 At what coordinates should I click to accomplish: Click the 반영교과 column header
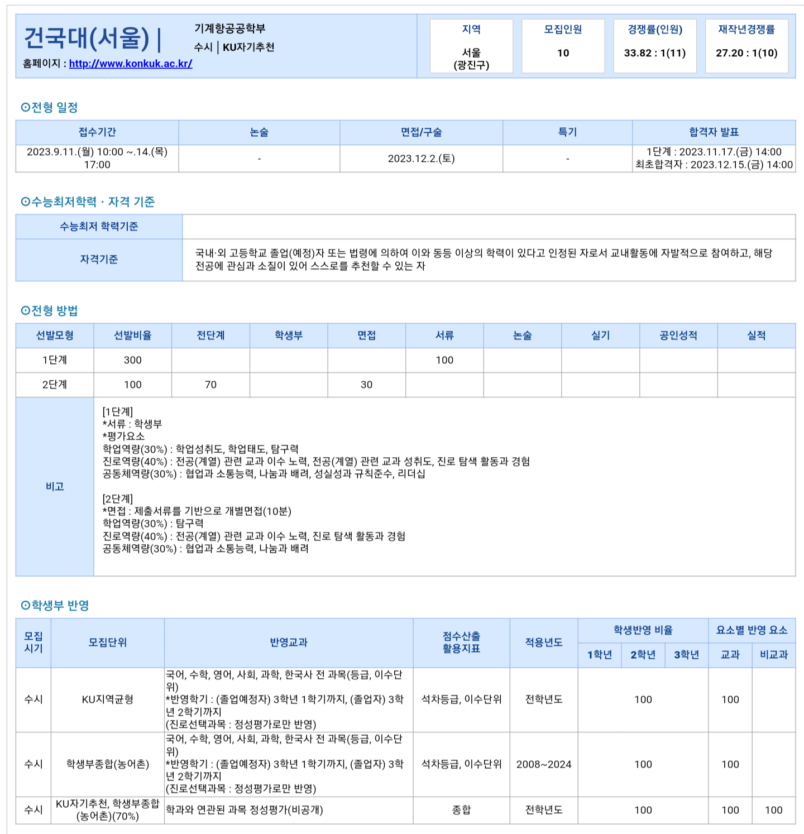coord(289,643)
